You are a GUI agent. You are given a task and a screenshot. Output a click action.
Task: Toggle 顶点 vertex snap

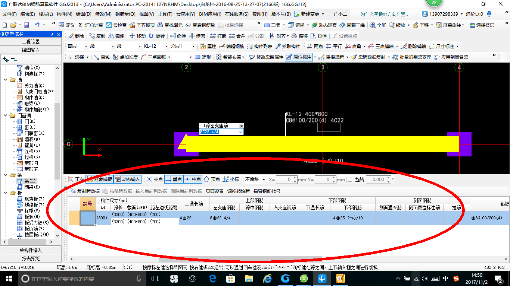coord(212,179)
